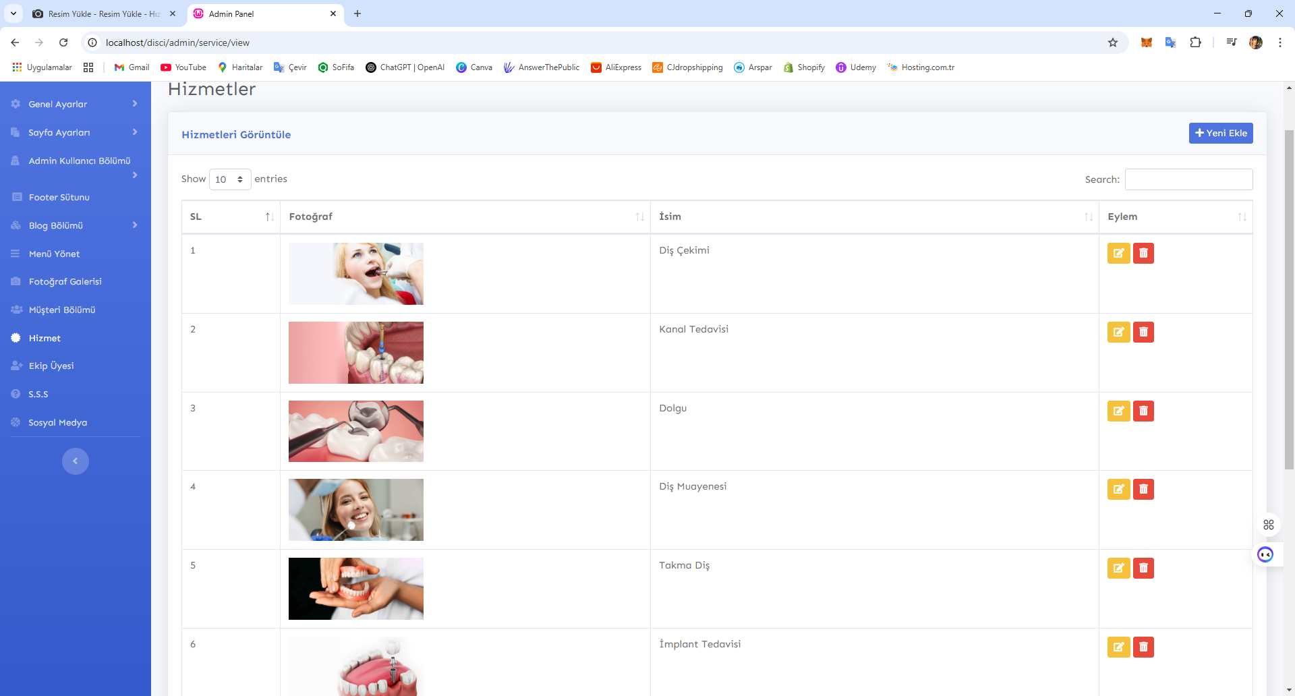Screen dimensions: 1295x696
Task: Open the YouTube bookmark link
Action: [183, 67]
